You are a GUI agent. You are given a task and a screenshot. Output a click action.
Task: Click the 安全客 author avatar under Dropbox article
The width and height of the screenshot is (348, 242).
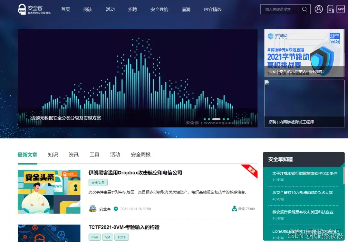click(93, 208)
